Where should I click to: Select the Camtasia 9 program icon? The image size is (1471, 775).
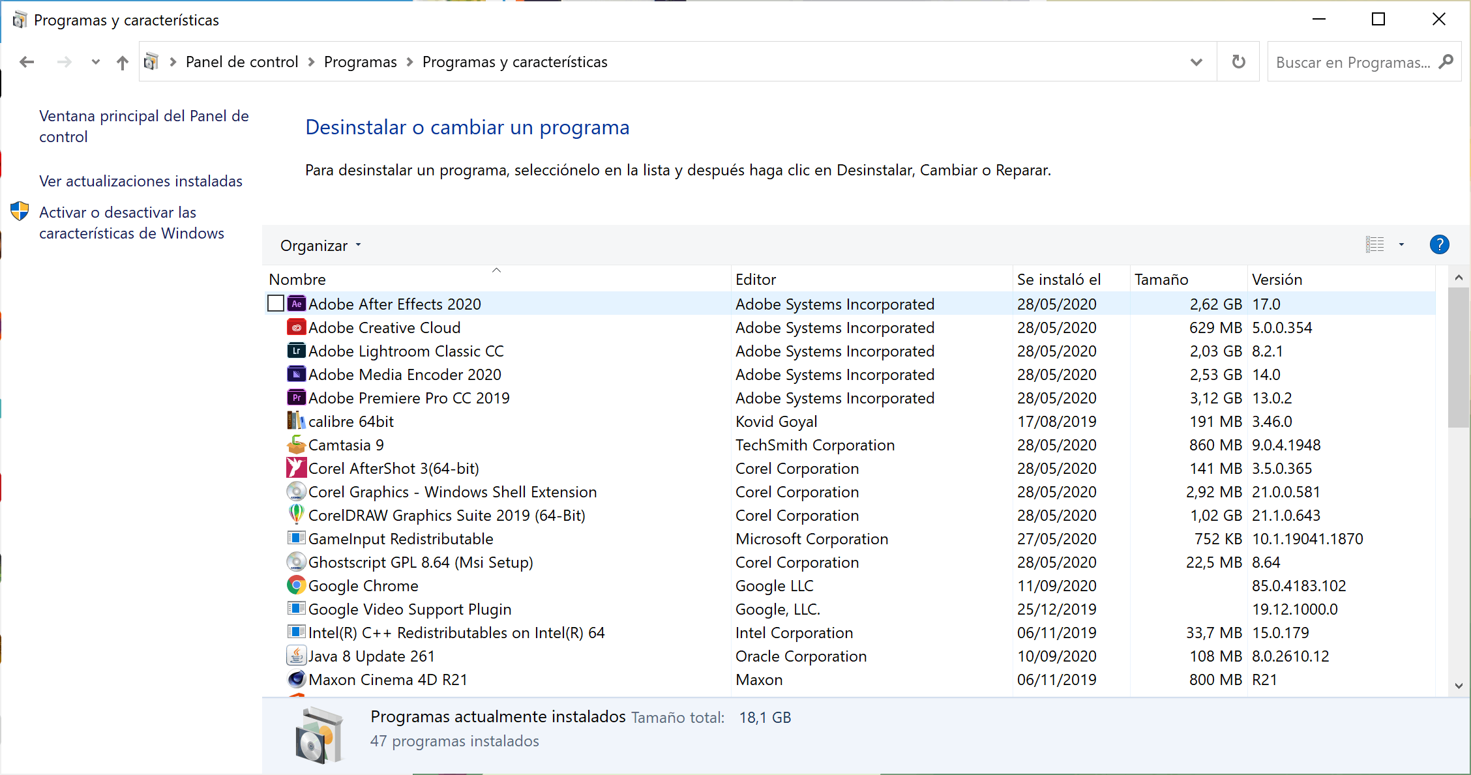297,445
